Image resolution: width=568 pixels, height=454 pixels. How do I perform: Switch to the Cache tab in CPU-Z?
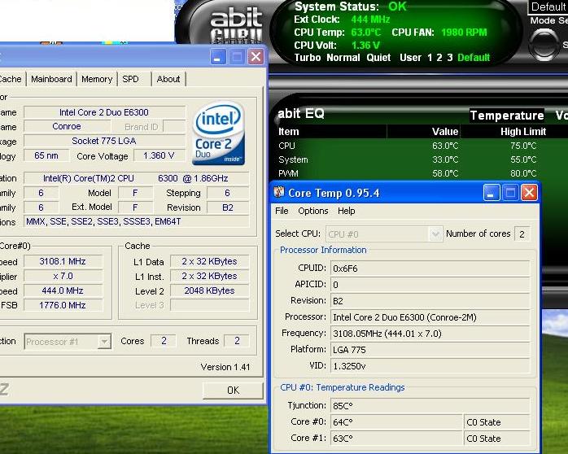(11, 79)
